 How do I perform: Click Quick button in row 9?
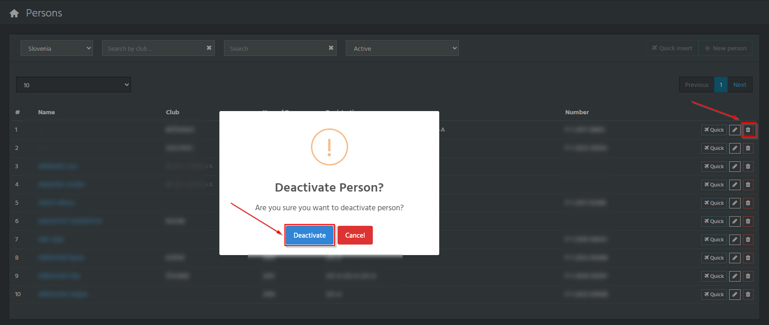(714, 276)
